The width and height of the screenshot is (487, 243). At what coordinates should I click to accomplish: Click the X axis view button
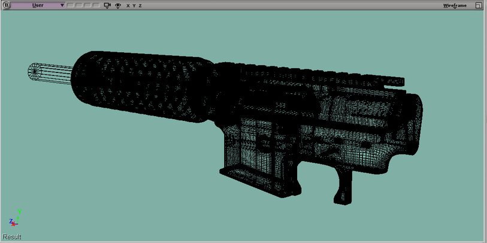128,5
